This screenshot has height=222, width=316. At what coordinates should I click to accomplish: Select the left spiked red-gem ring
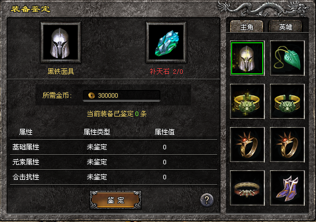point(247,144)
